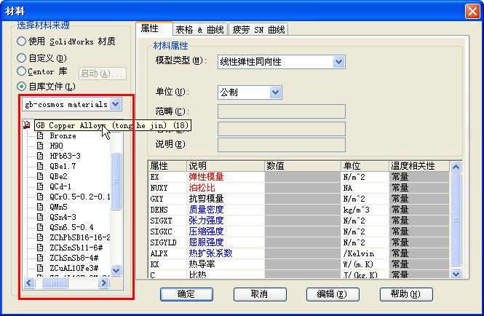Click the document icon beside QBe1.7

coord(40,166)
